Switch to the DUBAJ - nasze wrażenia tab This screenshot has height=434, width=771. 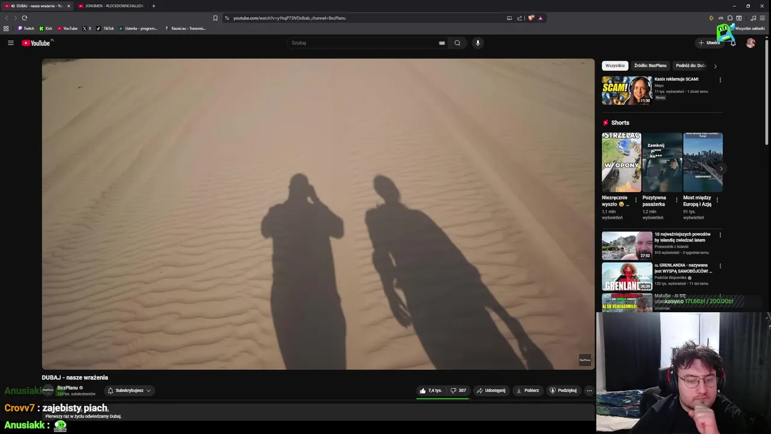36,6
